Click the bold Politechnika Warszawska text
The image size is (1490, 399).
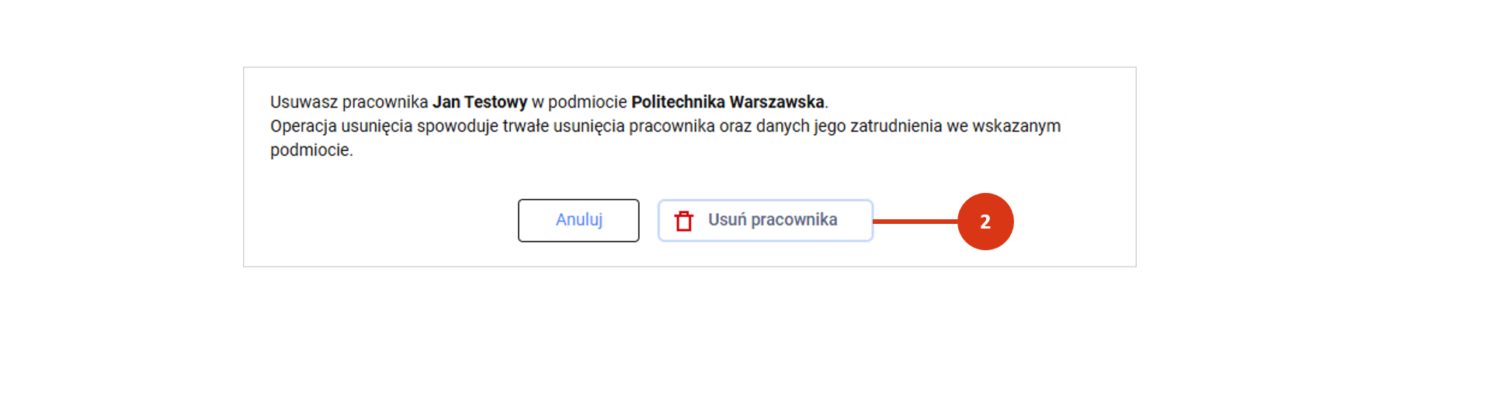coord(728,101)
